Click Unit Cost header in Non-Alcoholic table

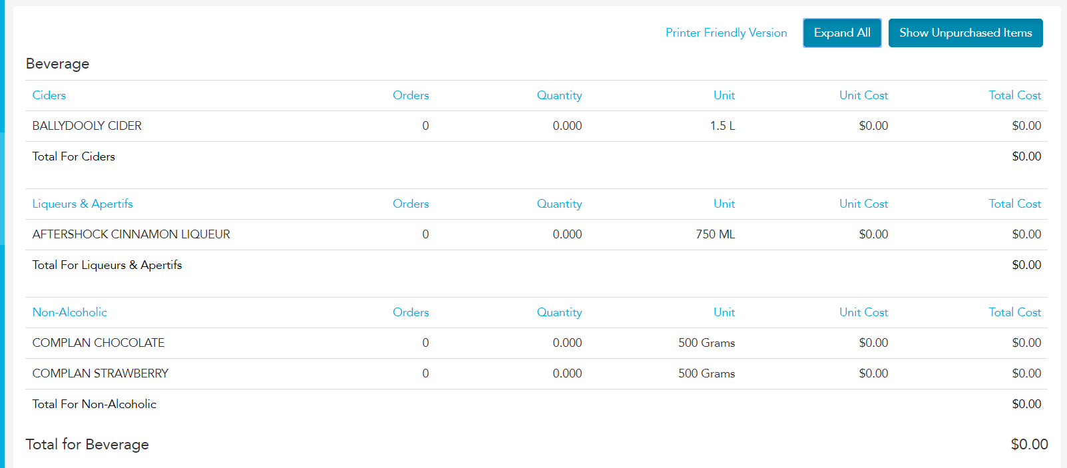pyautogui.click(x=863, y=312)
